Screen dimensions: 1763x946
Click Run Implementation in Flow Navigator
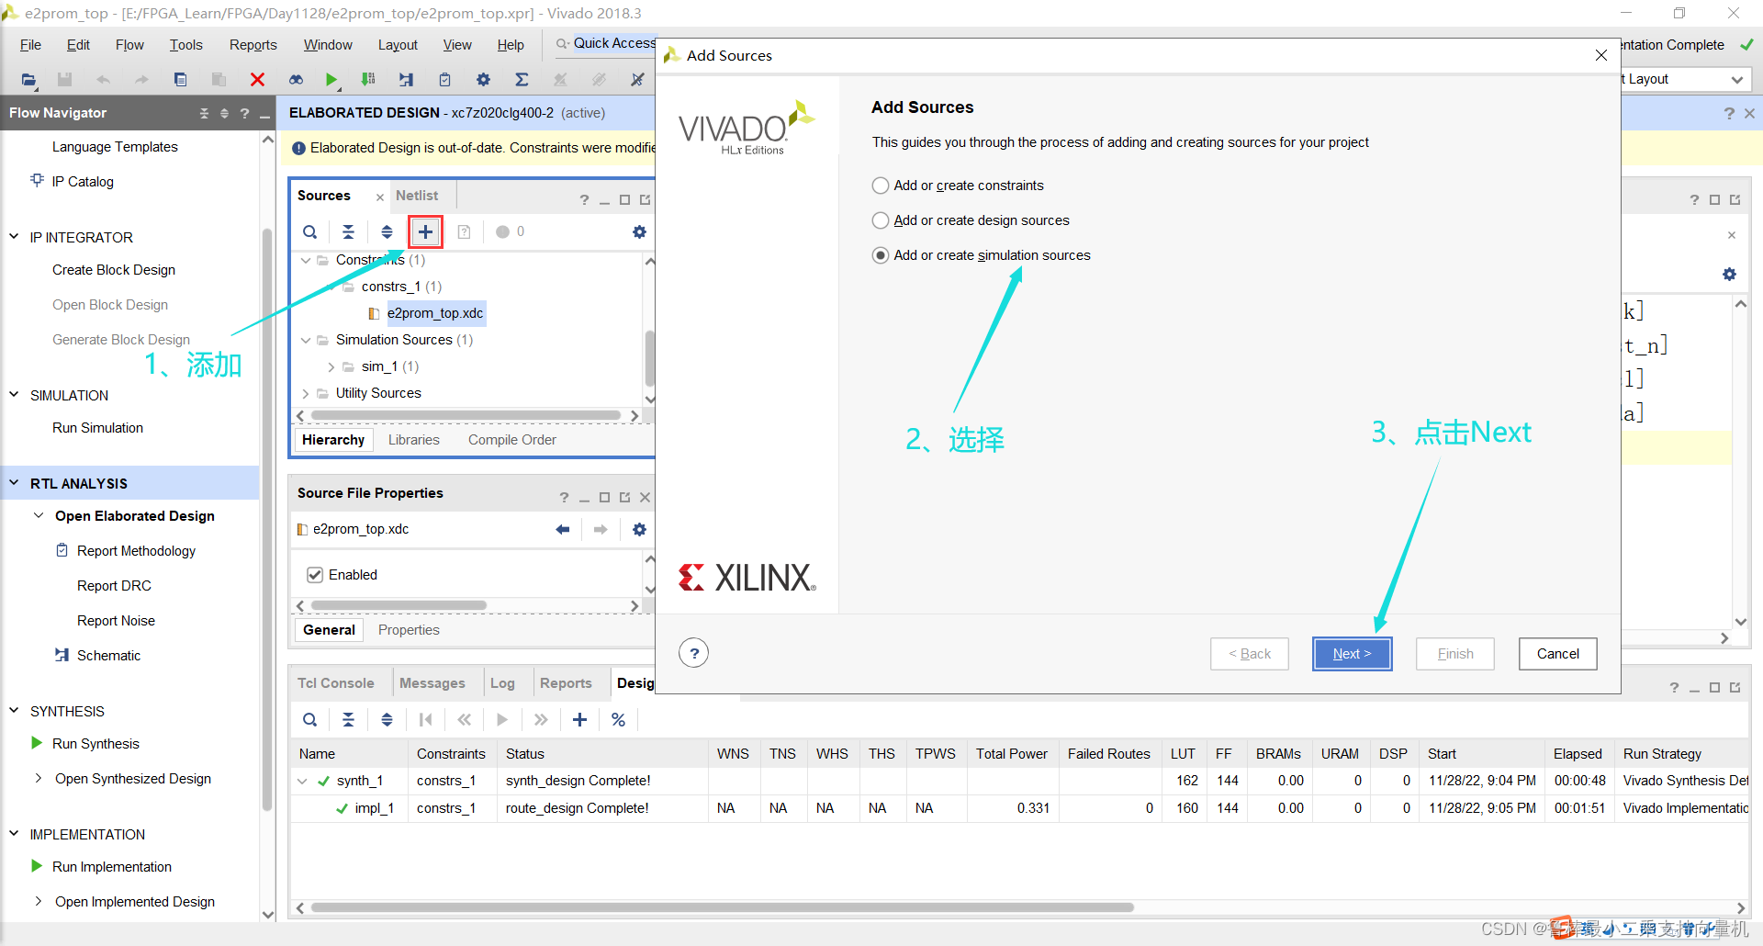112,867
